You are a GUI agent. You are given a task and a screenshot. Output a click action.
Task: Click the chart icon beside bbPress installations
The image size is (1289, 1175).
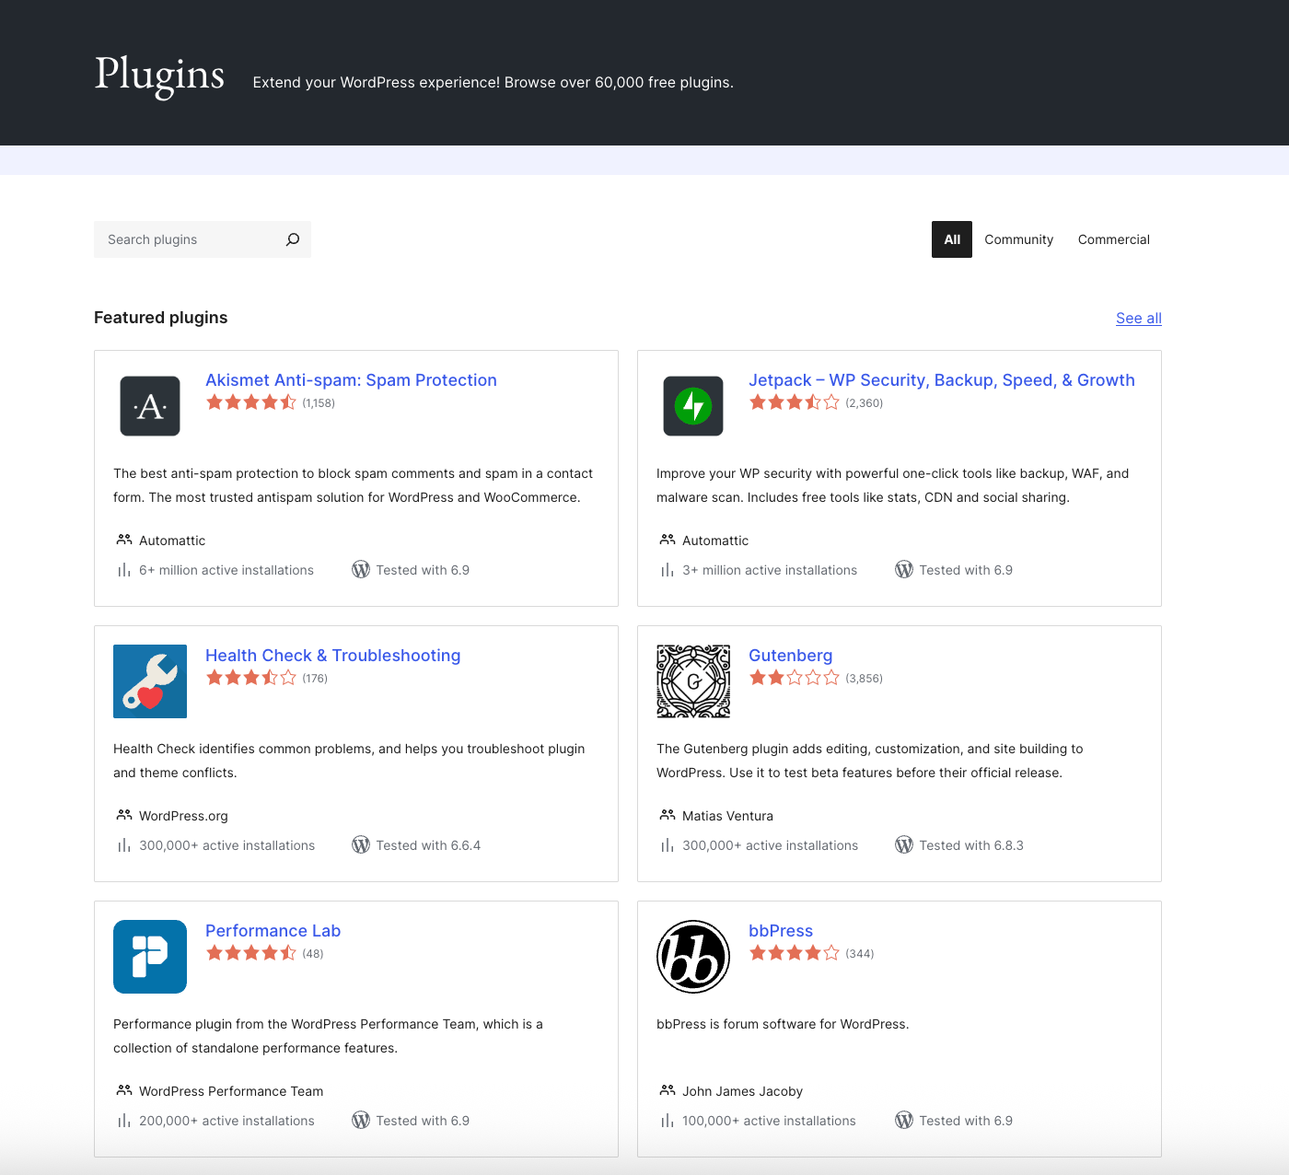667,1120
